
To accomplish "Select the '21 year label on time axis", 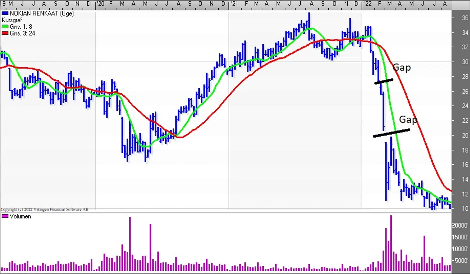I will coord(234,4).
